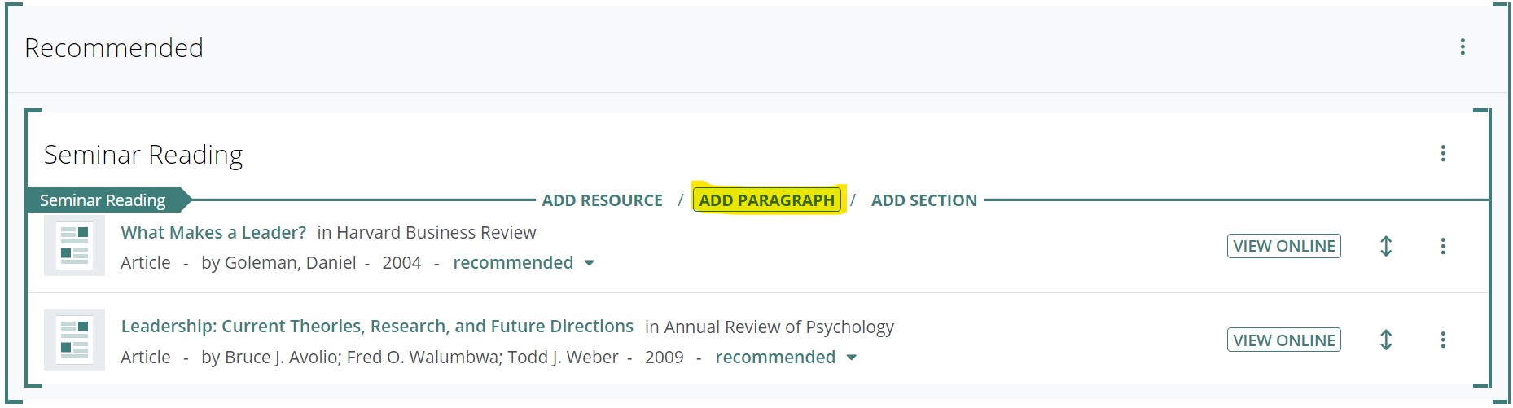Image resolution: width=1513 pixels, height=408 pixels.
Task: Open Leadership: Current Theories, Research title link
Action: (x=377, y=327)
